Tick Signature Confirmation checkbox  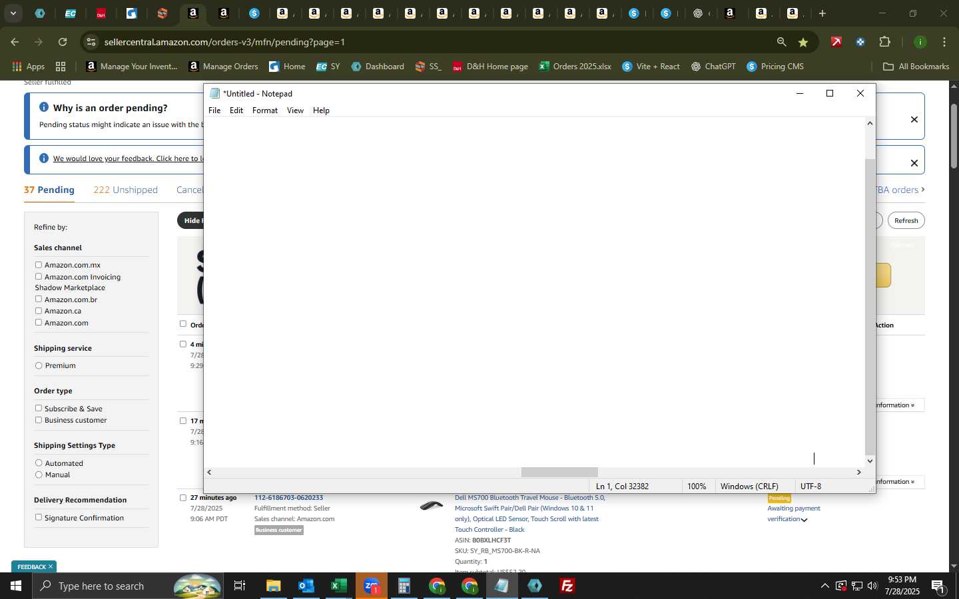39,518
